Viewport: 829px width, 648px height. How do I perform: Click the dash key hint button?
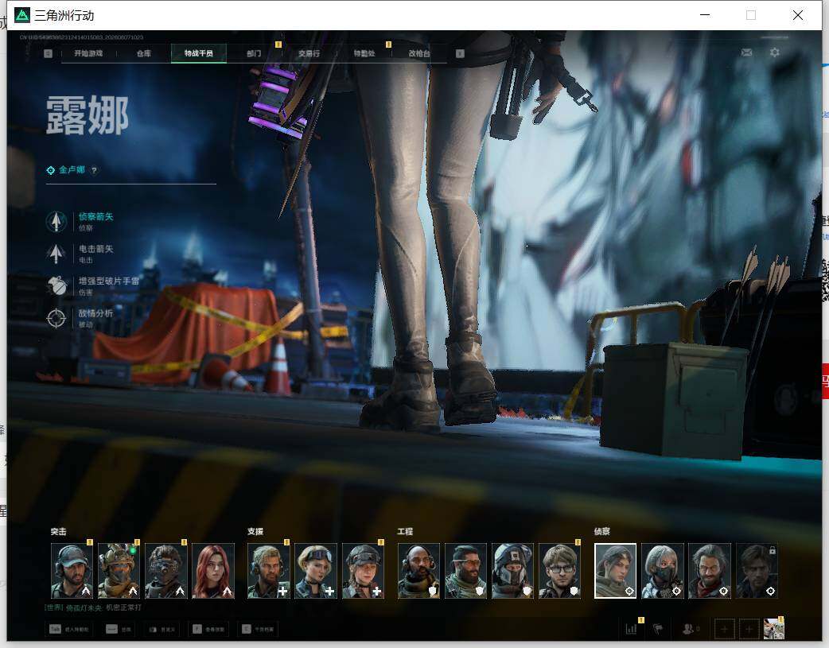119,629
